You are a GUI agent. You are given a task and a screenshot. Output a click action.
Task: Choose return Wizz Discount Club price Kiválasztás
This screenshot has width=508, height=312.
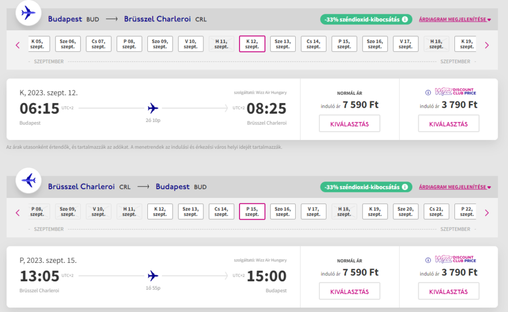click(448, 291)
